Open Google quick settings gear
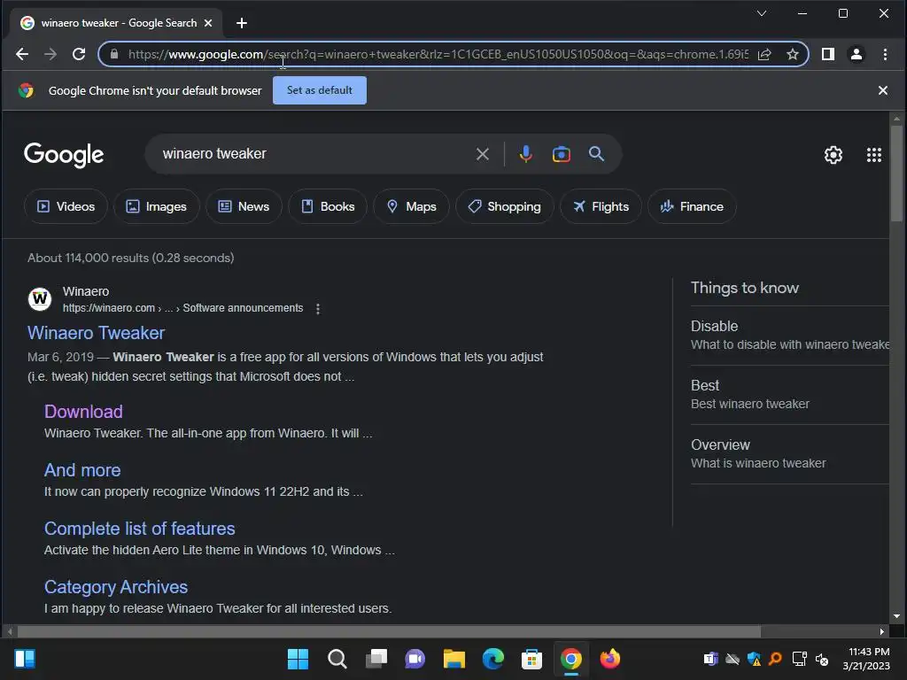 (x=833, y=154)
